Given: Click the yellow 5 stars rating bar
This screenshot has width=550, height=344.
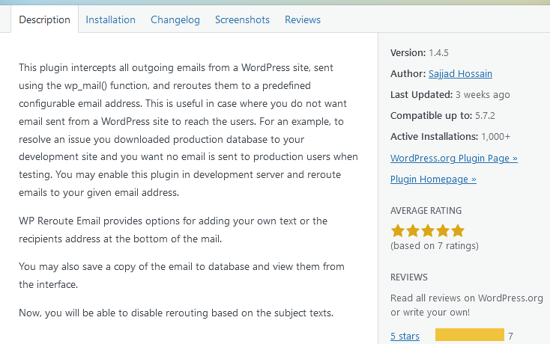Looking at the screenshot, I should click(x=470, y=334).
